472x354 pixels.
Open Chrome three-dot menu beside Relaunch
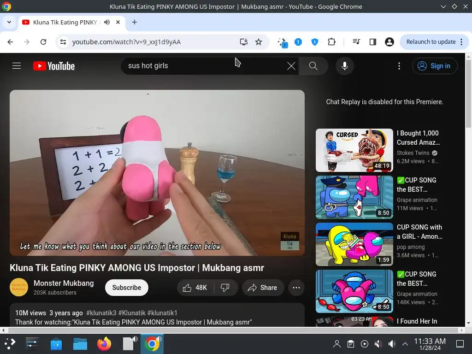pyautogui.click(x=461, y=42)
